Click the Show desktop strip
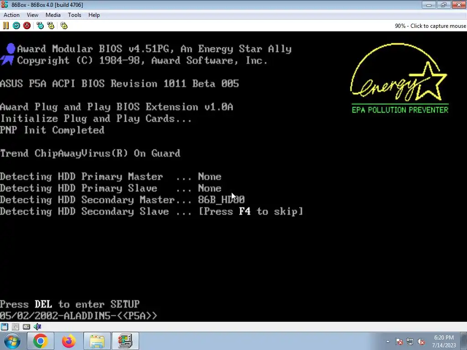The width and height of the screenshot is (467, 350). point(464,341)
